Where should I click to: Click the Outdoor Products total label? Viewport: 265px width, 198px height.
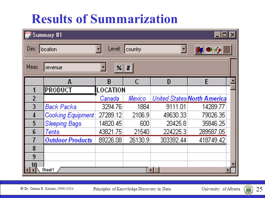pyautogui.click(x=68, y=140)
